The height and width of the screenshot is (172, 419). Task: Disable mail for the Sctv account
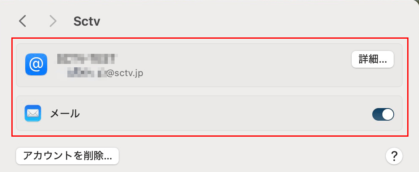click(383, 114)
